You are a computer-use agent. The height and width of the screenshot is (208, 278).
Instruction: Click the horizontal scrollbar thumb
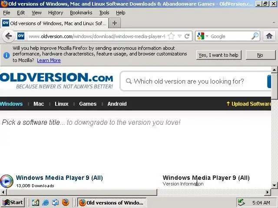pyautogui.click(x=82, y=192)
